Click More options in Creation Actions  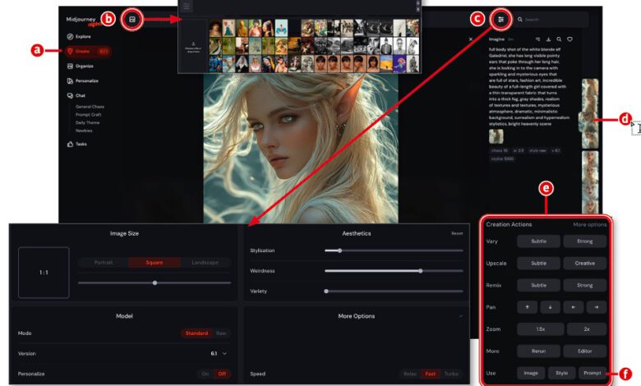click(589, 225)
